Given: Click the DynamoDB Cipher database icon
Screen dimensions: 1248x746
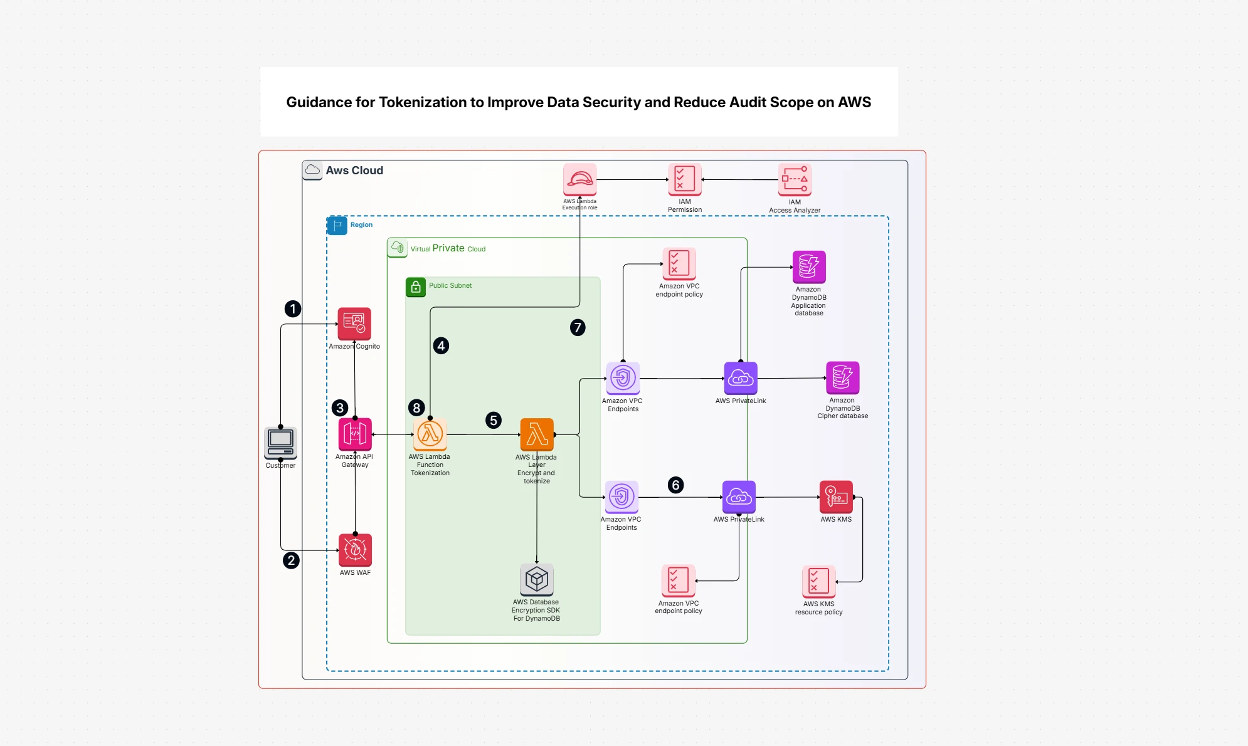Looking at the screenshot, I should 842,378.
